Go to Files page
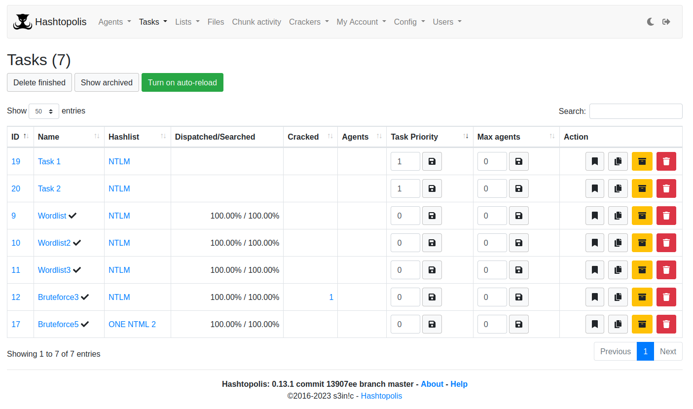 pos(216,22)
